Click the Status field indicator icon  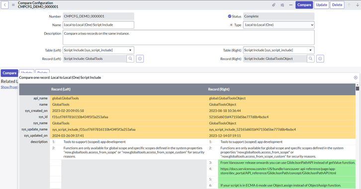pyautogui.click(x=230, y=16)
